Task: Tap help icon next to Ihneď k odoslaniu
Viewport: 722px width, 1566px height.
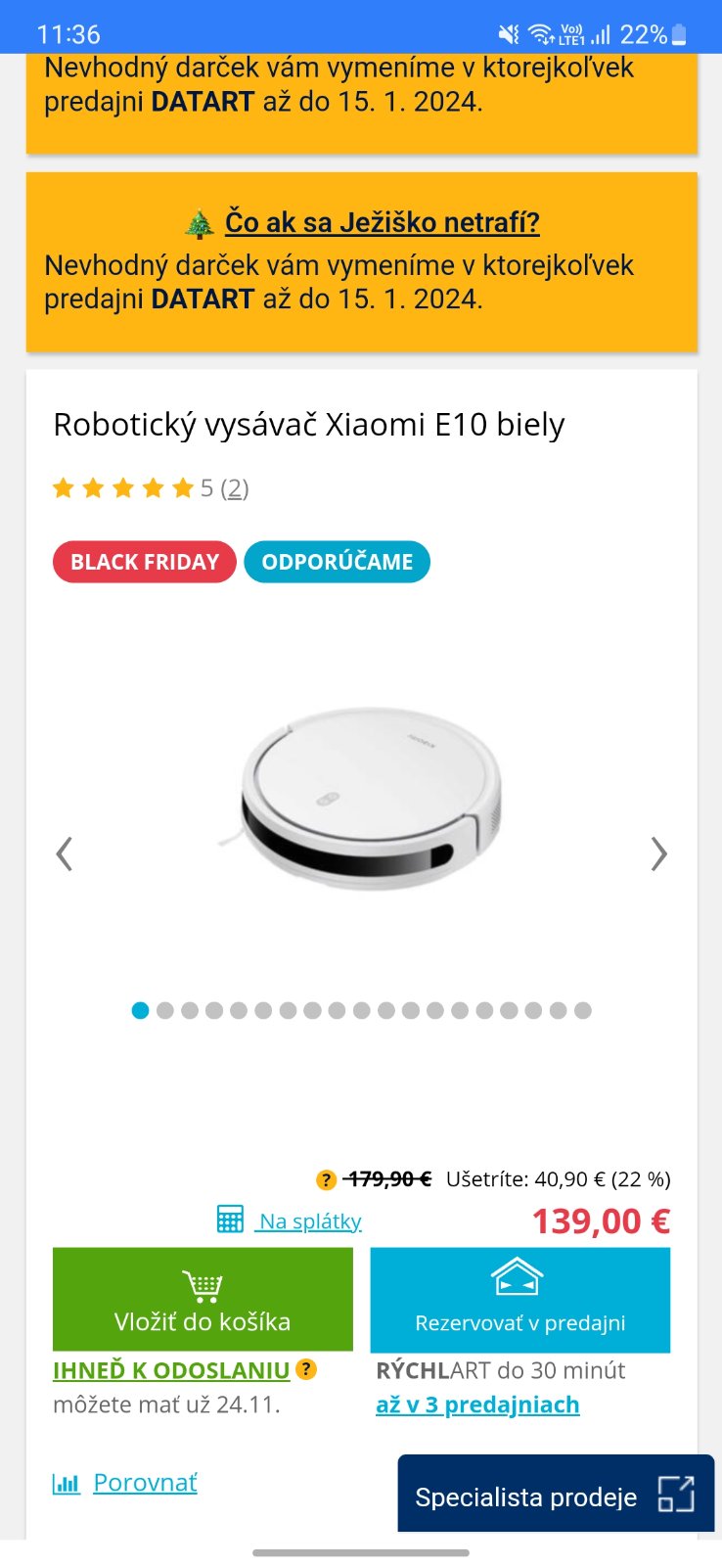Action: pos(306,1369)
